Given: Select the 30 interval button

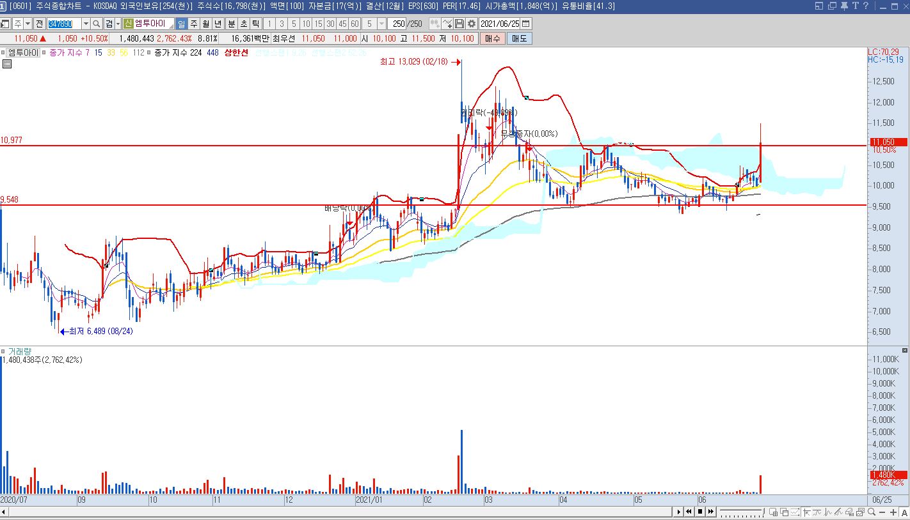Looking at the screenshot, I should (330, 24).
